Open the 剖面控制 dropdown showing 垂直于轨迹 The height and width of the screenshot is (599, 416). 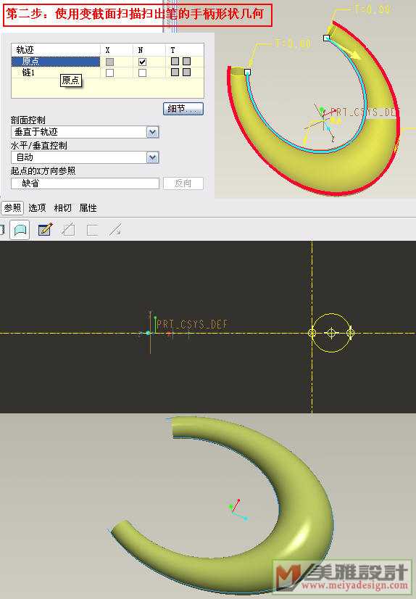point(85,132)
